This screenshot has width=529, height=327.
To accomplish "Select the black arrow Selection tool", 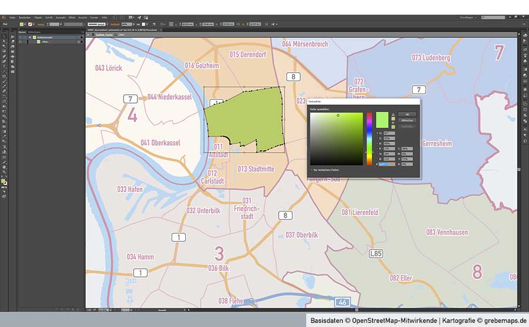I will (x=3, y=36).
